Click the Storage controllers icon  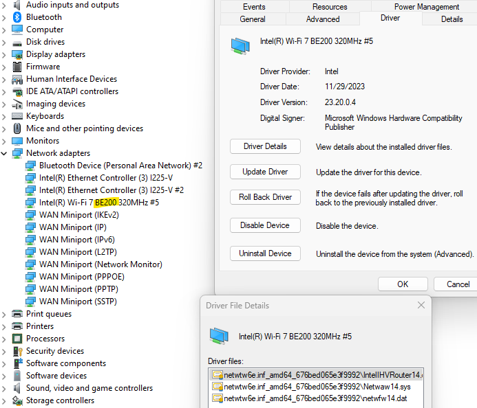(x=17, y=400)
